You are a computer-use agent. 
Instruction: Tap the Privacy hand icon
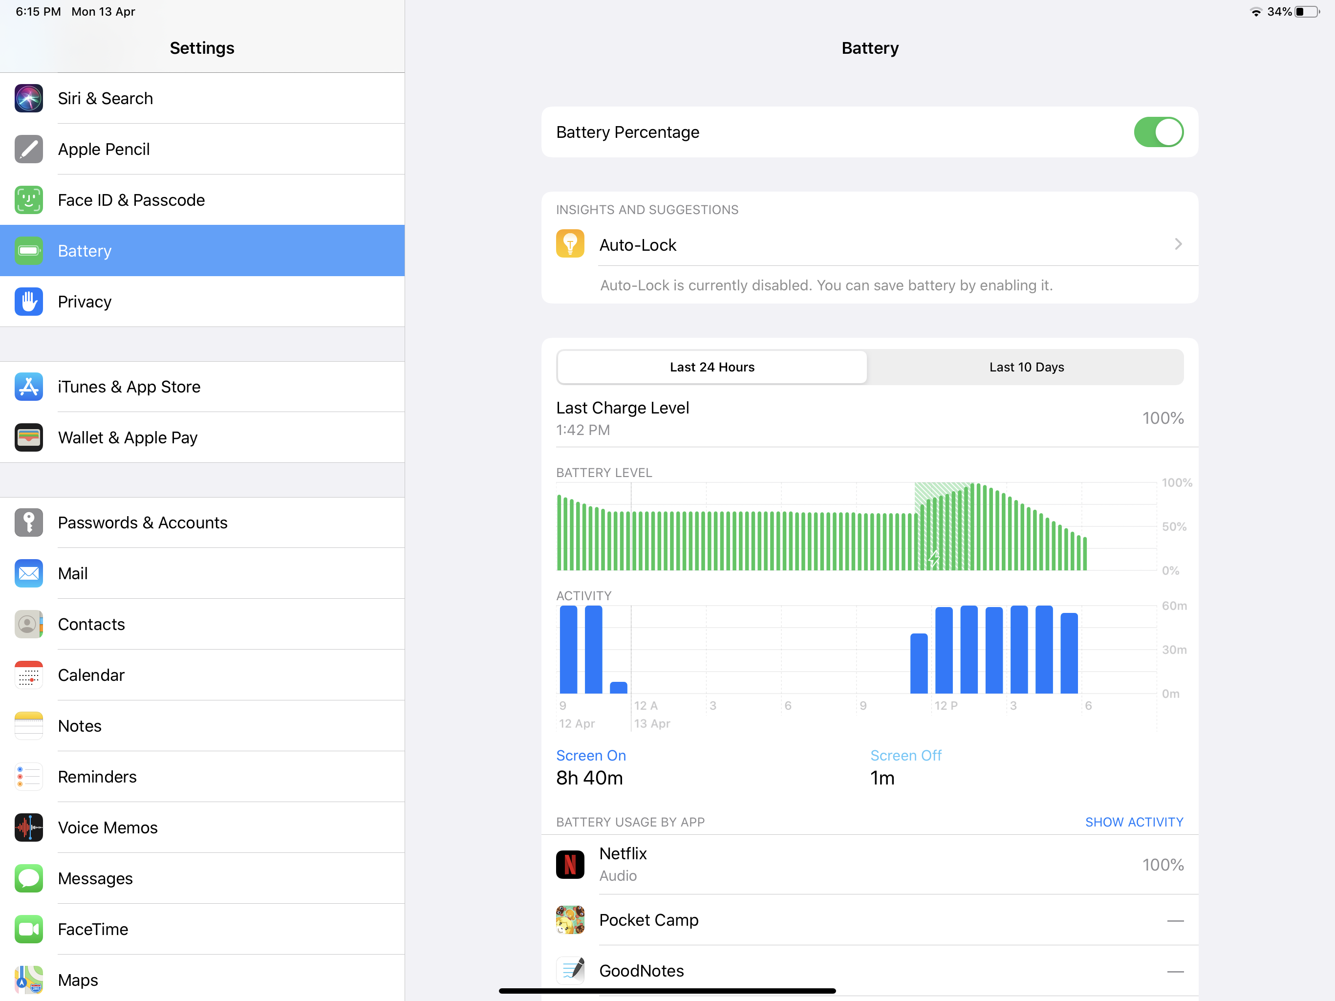[28, 301]
